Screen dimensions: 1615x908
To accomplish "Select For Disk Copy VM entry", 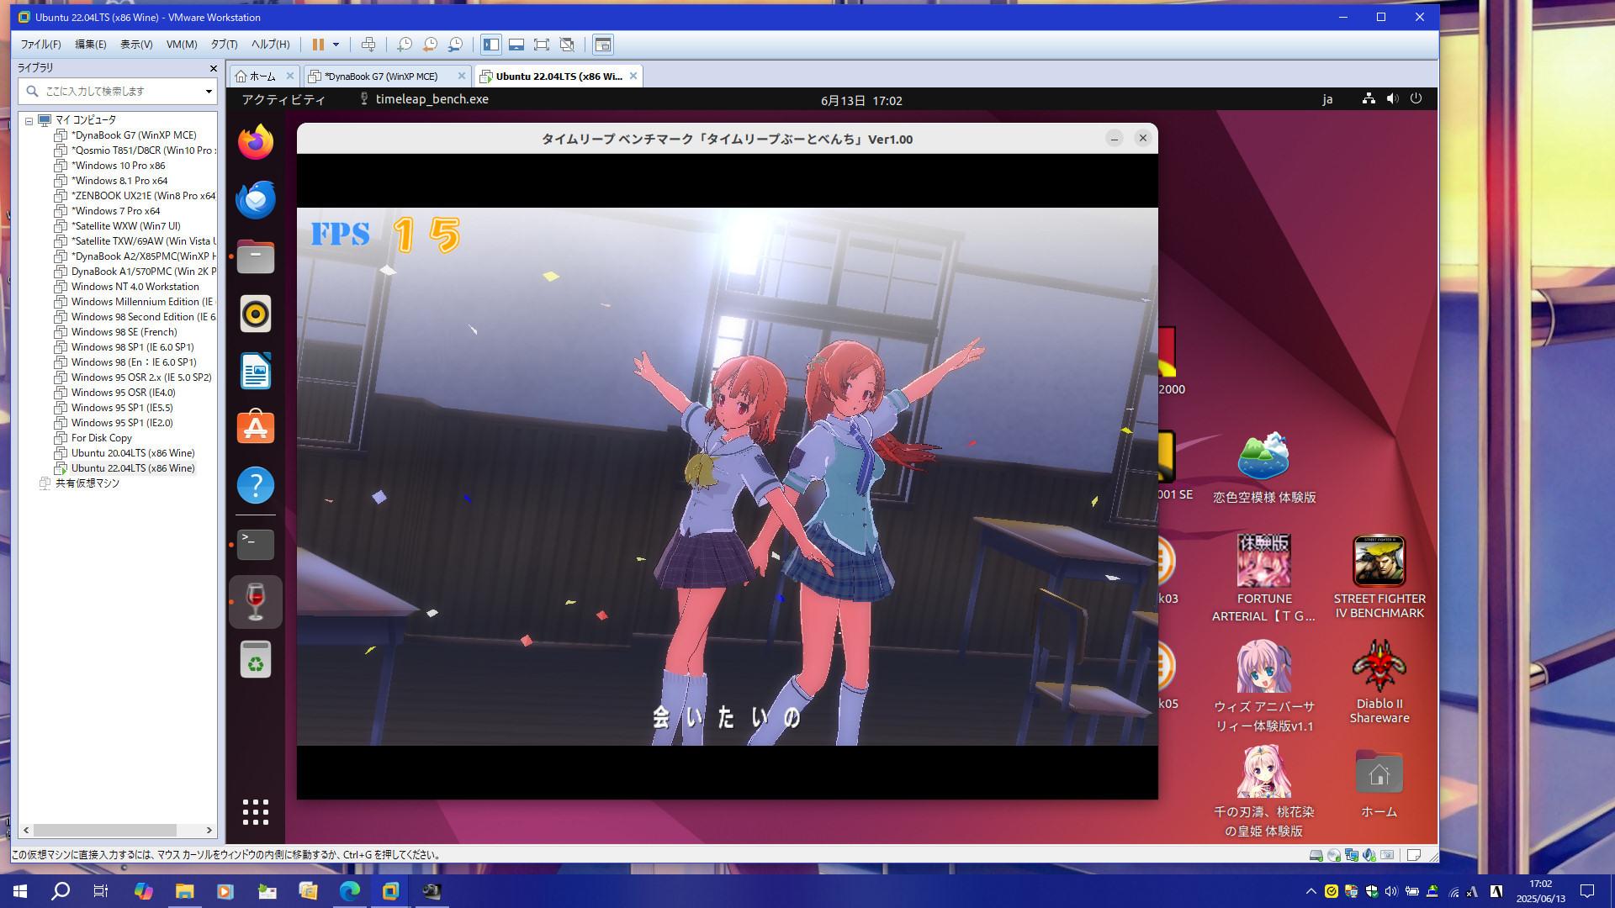I will coord(101,438).
